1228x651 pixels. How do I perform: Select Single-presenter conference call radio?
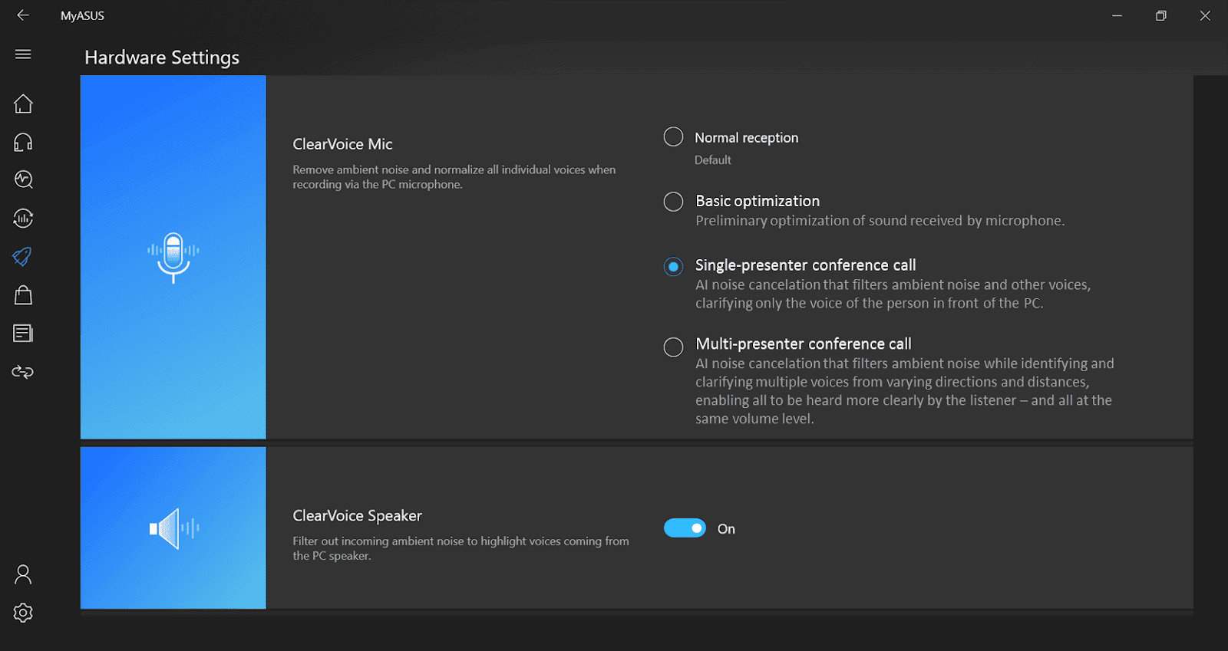coord(673,267)
